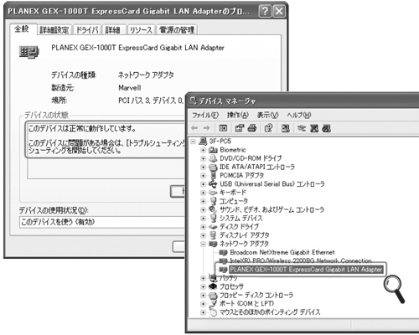Click the console tree view toolbar icon
This screenshot has height=335, width=419.
coord(223,128)
